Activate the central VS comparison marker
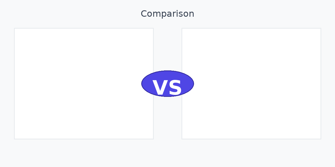The image size is (335, 167). (167, 83)
